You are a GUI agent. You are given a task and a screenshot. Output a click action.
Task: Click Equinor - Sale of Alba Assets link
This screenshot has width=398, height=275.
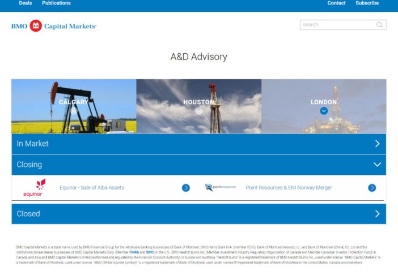[x=92, y=188]
